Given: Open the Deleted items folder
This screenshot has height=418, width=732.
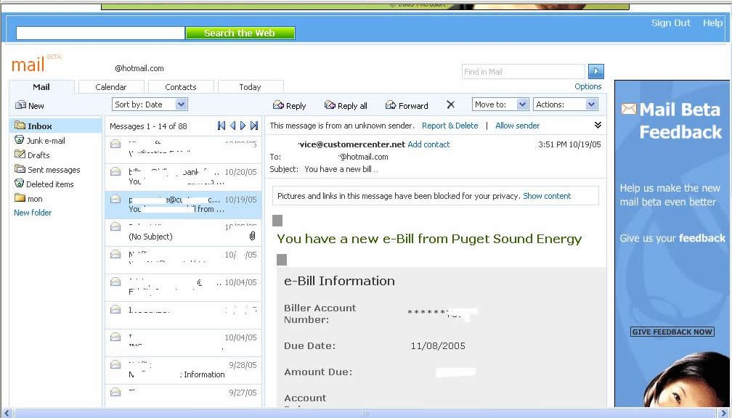Looking at the screenshot, I should point(44,184).
